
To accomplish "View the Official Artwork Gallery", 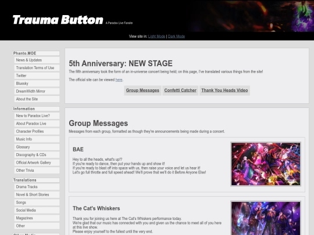I will [x=37, y=162].
